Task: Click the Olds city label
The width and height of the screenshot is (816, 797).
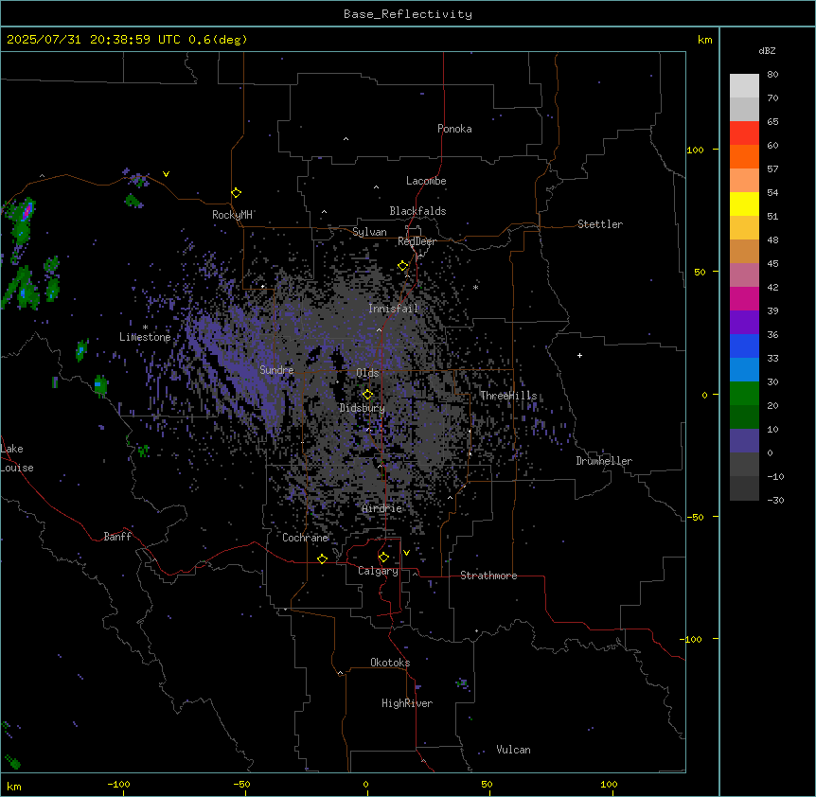Action: [367, 373]
